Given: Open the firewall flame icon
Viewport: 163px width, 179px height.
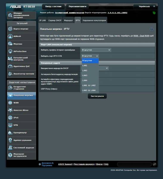Looking at the screenshot, I should coord(10,133).
